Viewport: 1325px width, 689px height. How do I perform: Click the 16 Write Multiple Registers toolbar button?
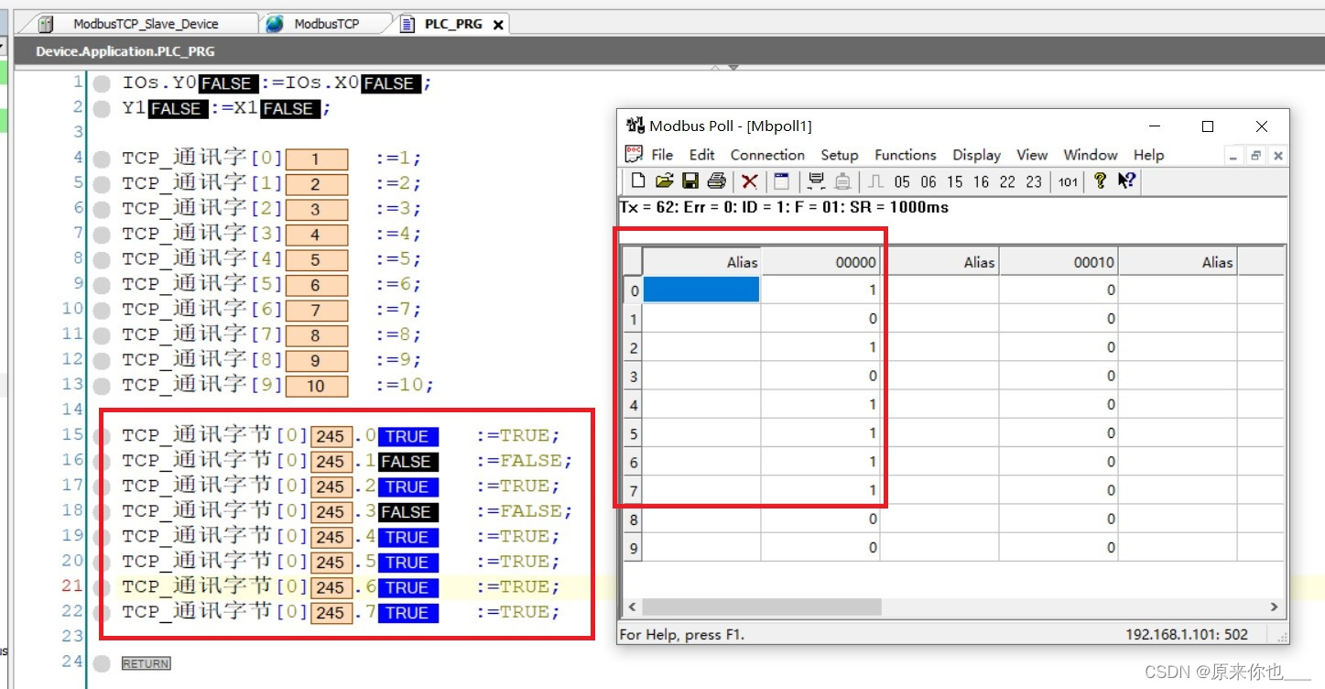(x=981, y=181)
